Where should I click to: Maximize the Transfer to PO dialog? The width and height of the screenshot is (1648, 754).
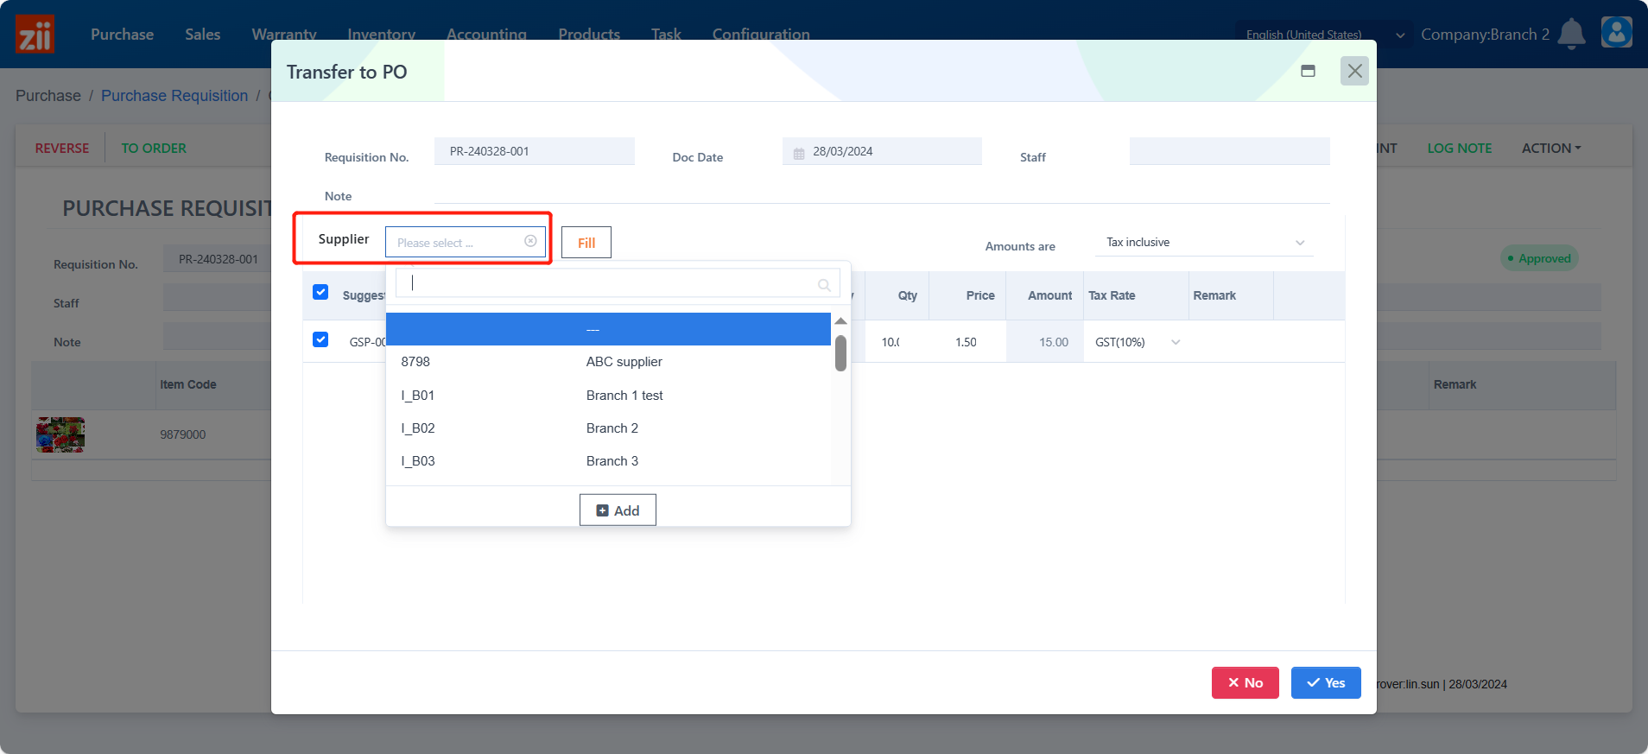click(1308, 71)
